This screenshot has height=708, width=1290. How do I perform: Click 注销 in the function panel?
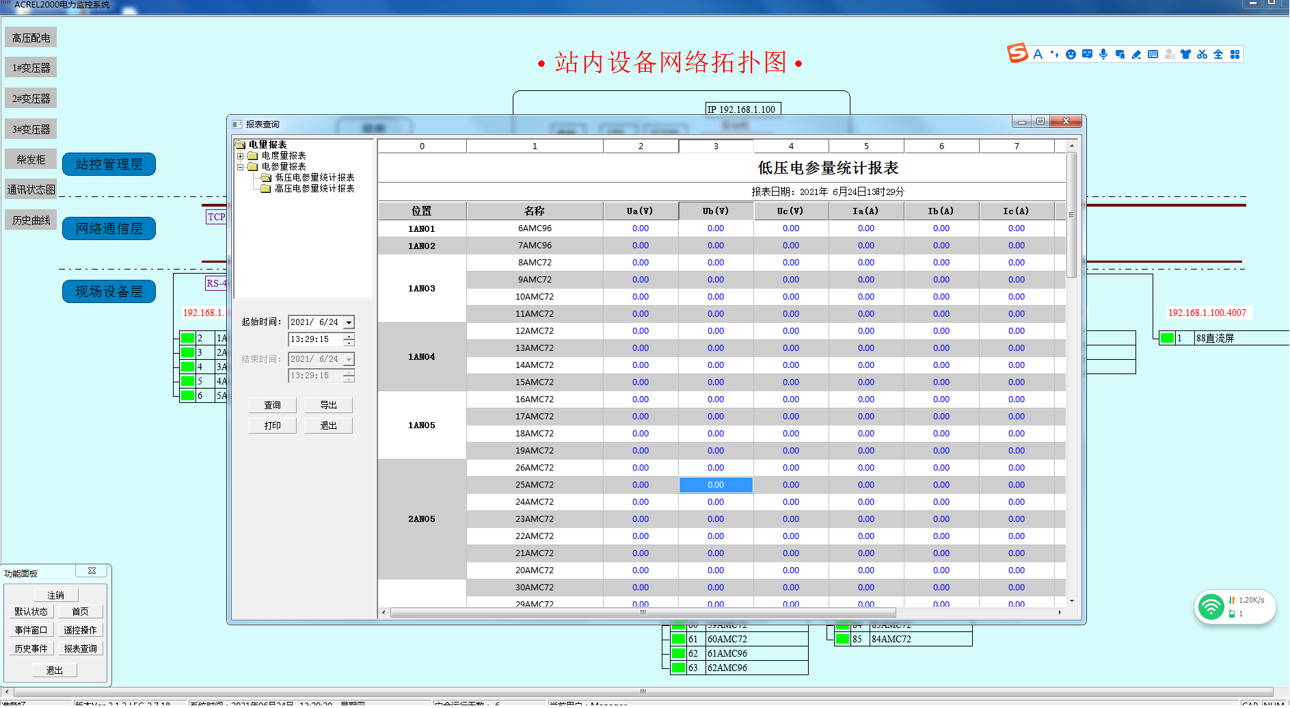pyautogui.click(x=55, y=595)
